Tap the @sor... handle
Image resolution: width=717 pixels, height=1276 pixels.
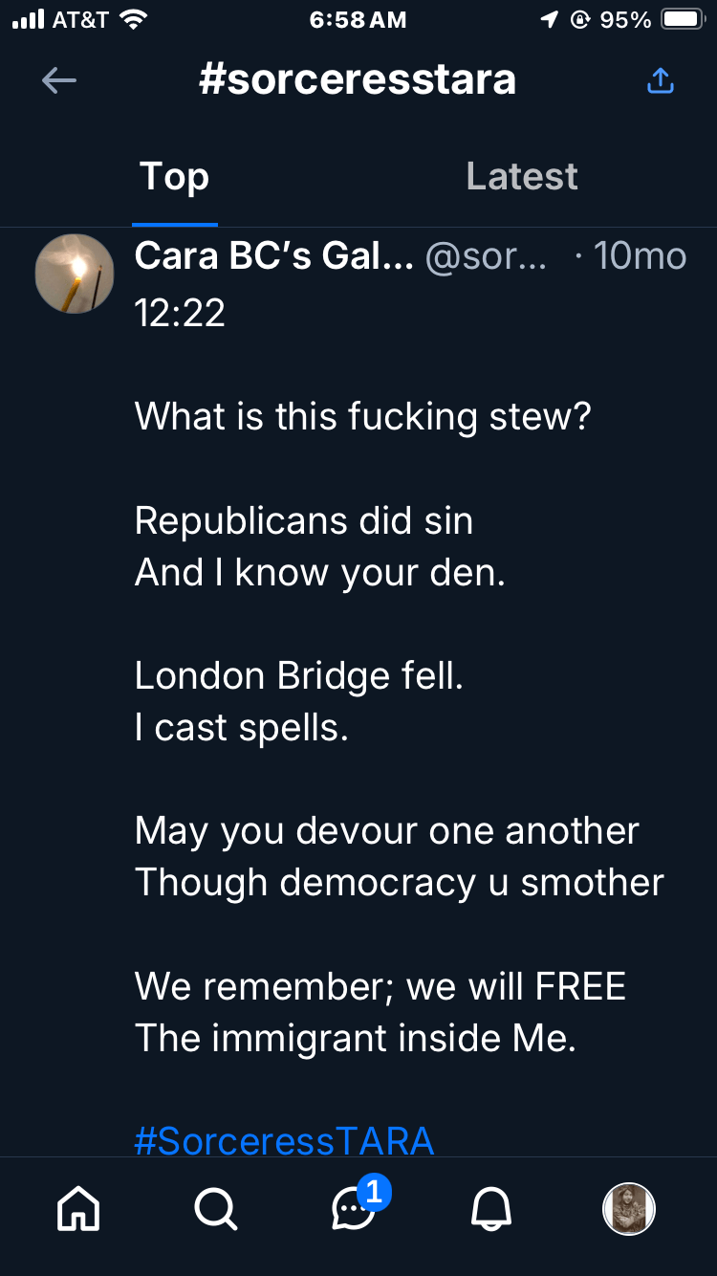[486, 256]
